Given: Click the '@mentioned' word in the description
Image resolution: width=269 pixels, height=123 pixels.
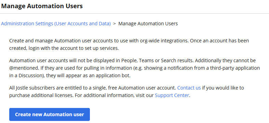Looking at the screenshot, I should [24, 68].
